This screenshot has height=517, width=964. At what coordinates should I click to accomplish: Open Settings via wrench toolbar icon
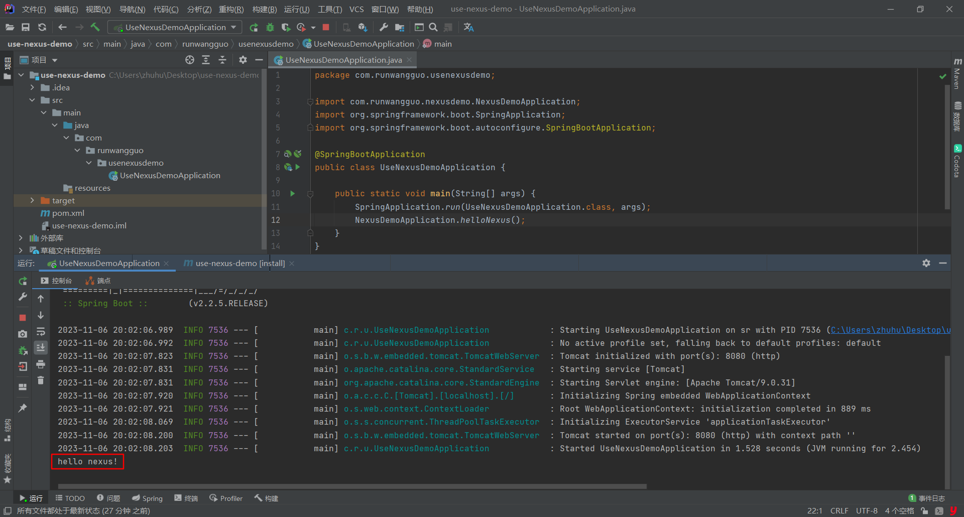coord(383,27)
